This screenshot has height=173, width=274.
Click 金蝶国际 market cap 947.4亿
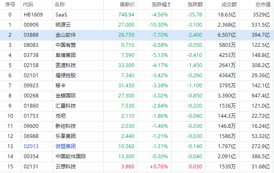[261, 95]
